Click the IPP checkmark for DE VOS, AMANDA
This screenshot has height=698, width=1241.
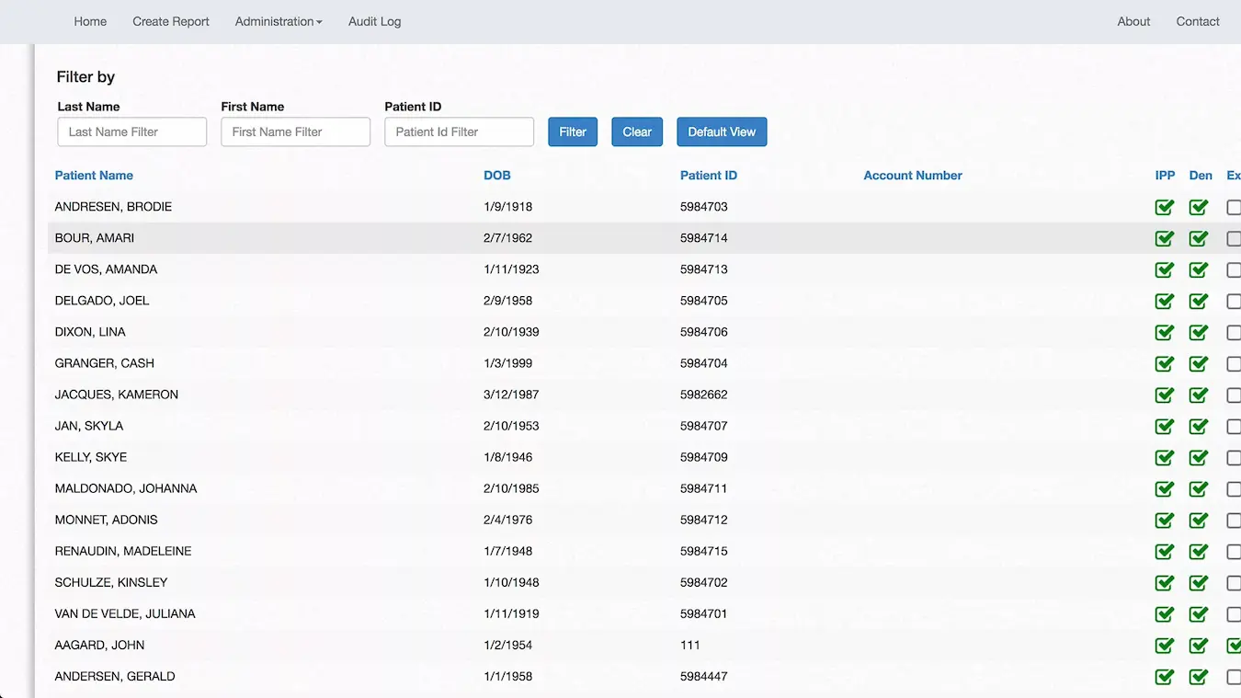pos(1164,269)
